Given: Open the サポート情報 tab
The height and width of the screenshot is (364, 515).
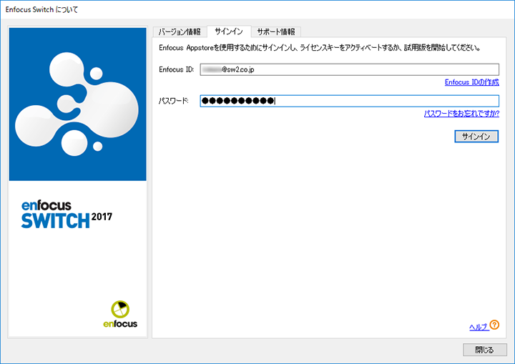Looking at the screenshot, I should pyautogui.click(x=276, y=32).
